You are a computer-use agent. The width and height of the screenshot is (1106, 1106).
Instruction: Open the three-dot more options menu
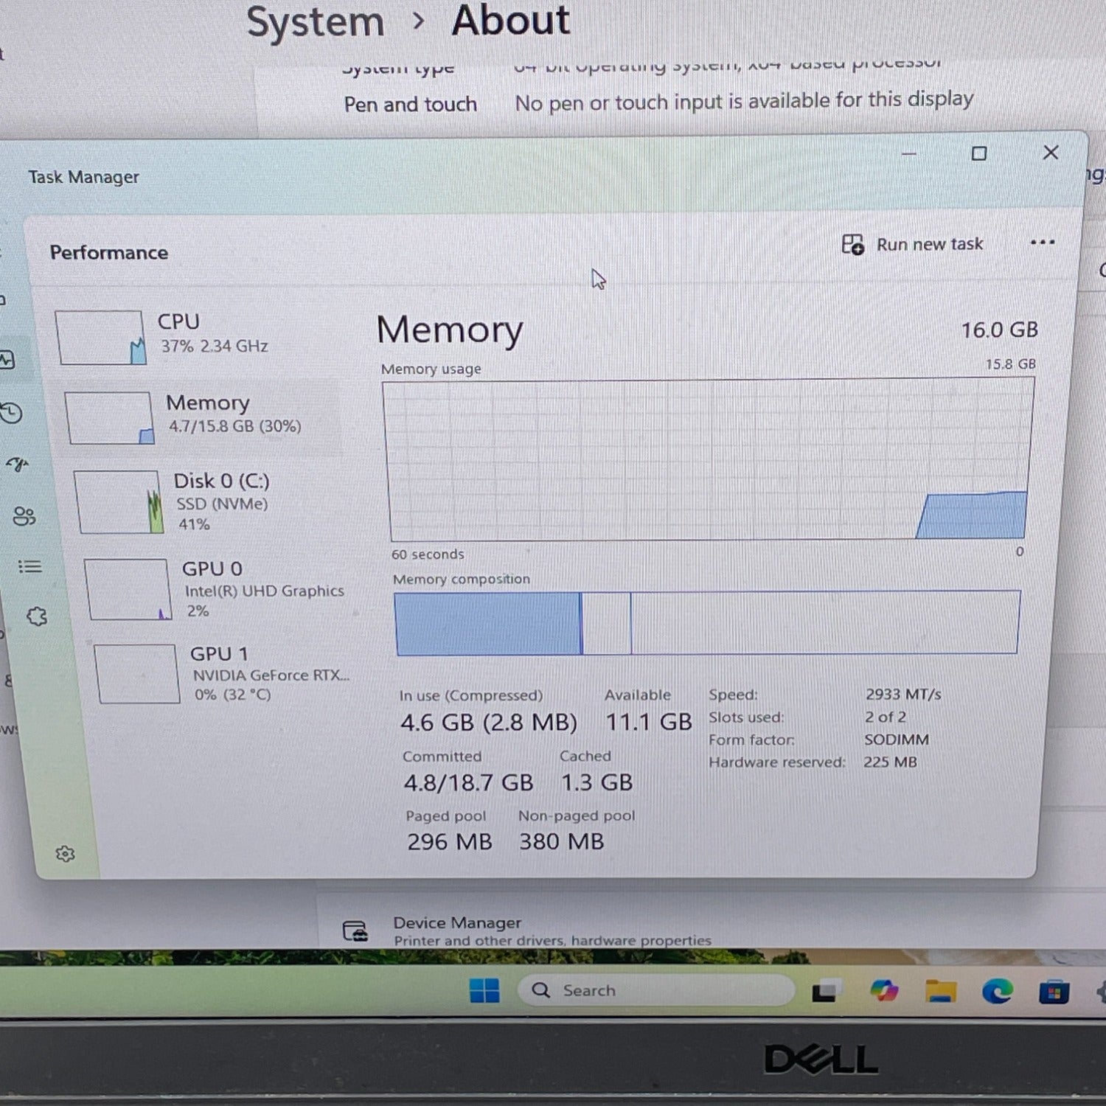pyautogui.click(x=1042, y=243)
